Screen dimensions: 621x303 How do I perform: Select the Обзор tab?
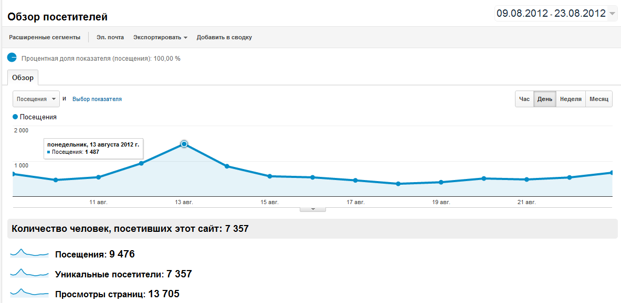pos(23,78)
